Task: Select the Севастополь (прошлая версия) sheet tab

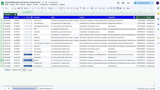Action: 24,88
